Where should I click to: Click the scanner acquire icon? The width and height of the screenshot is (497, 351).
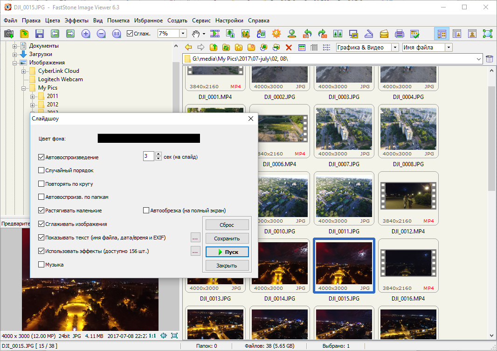click(369, 33)
